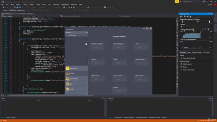Open TOOLS menu
217x122 pixels.
[44, 4]
